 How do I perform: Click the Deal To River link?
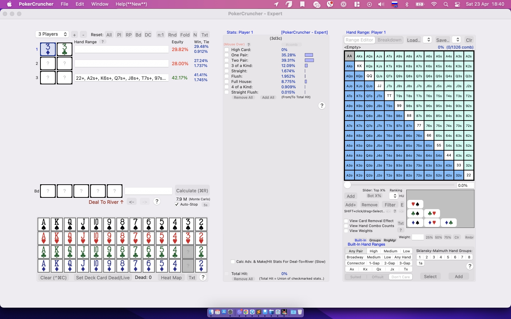106,202
